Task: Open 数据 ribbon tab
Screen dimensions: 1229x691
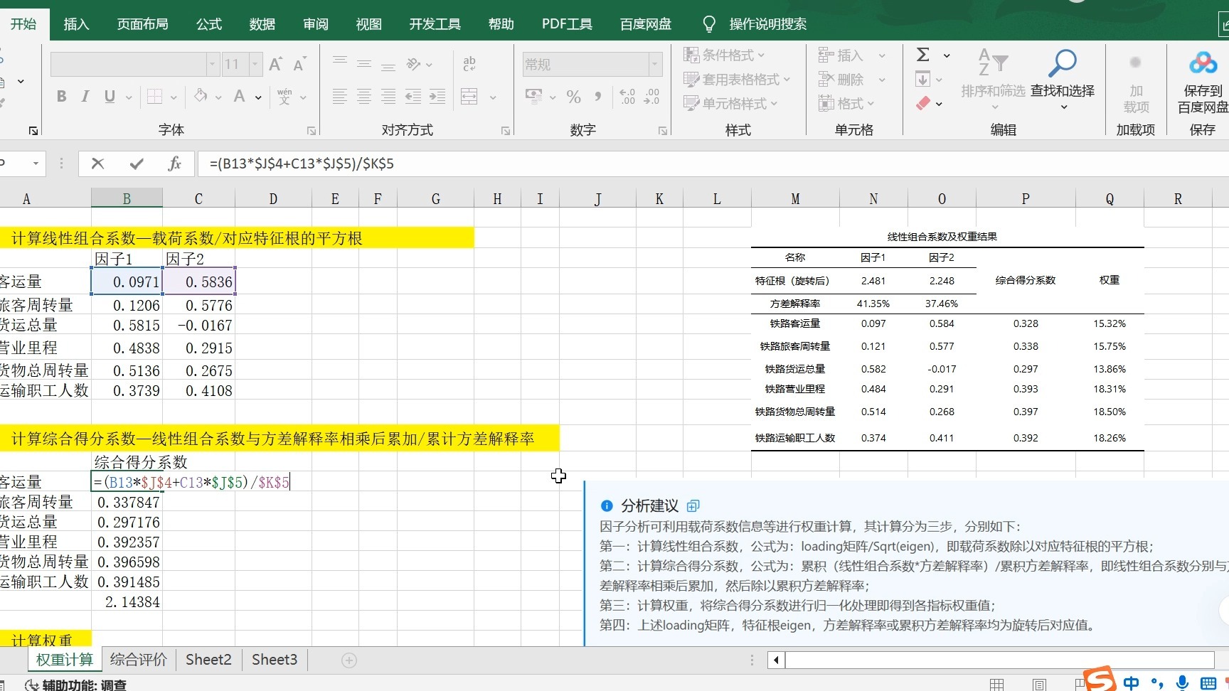Action: point(262,24)
